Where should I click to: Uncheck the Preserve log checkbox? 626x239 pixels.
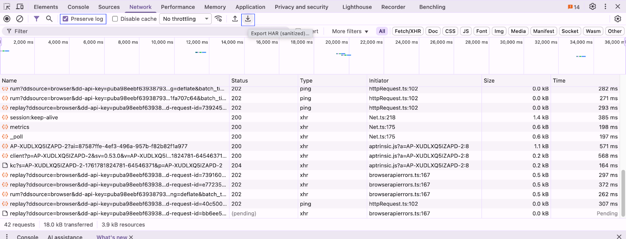coord(66,19)
